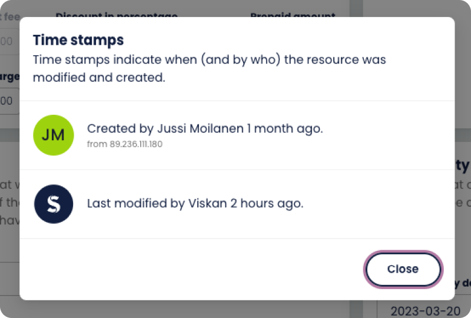Select the IP address 89.236.111.180 text
The image size is (471, 318).
point(136,144)
